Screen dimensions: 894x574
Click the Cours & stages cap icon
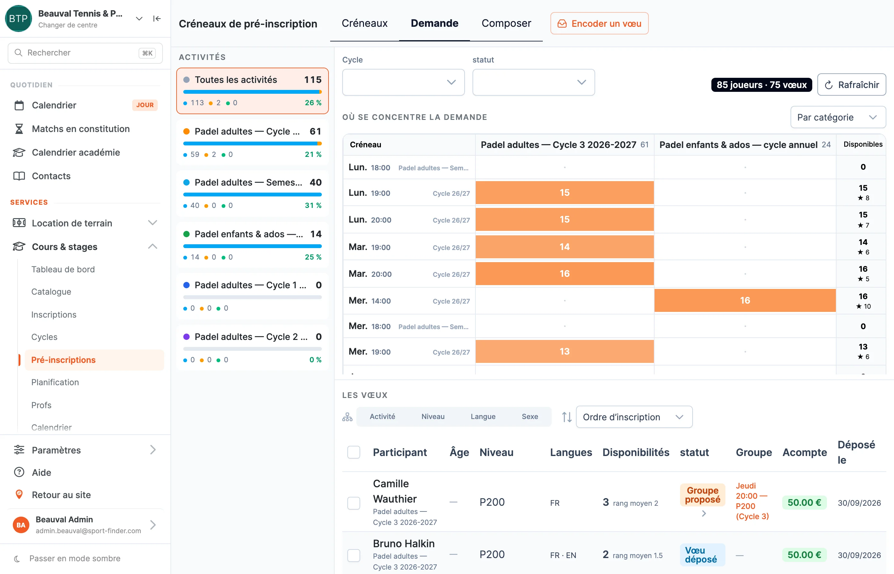click(x=19, y=247)
